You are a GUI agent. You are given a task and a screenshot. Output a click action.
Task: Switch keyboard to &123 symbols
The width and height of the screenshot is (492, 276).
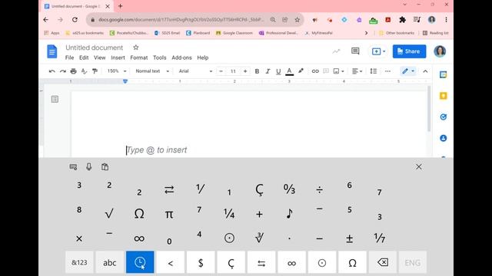click(x=79, y=262)
